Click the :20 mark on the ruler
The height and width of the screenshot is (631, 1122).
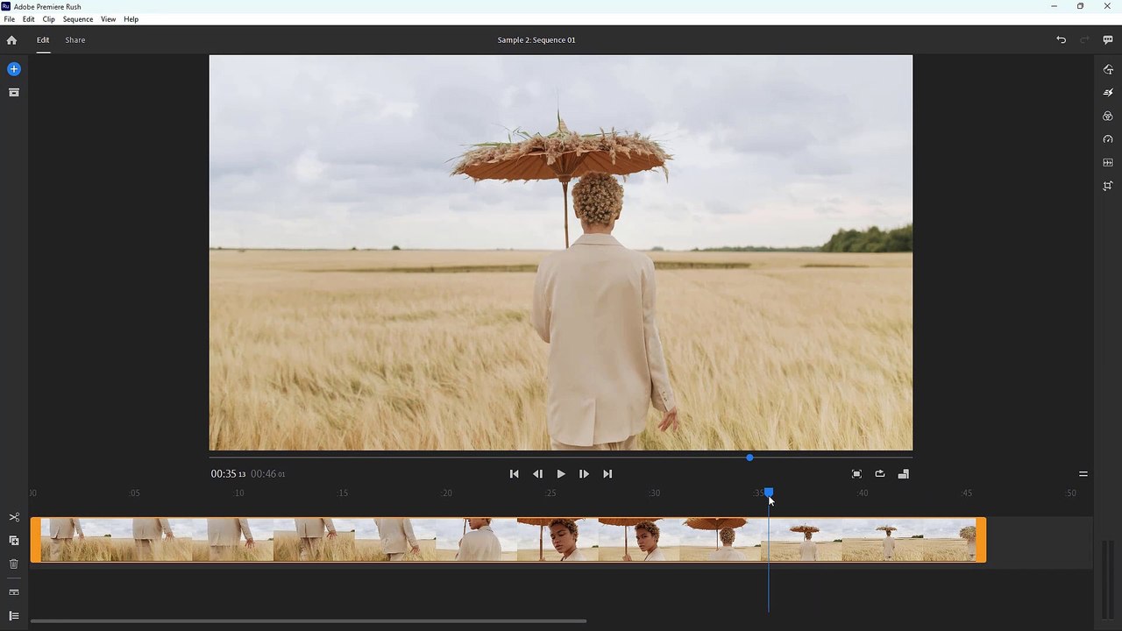(446, 493)
